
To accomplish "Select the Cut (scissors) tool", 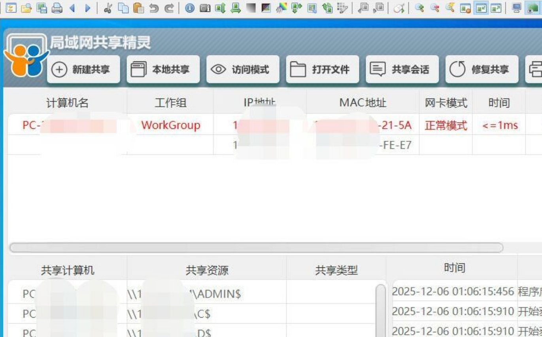I will 108,8.
